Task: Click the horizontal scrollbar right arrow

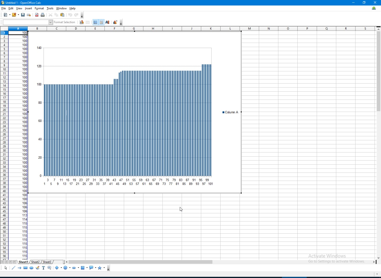Action: 374,262
